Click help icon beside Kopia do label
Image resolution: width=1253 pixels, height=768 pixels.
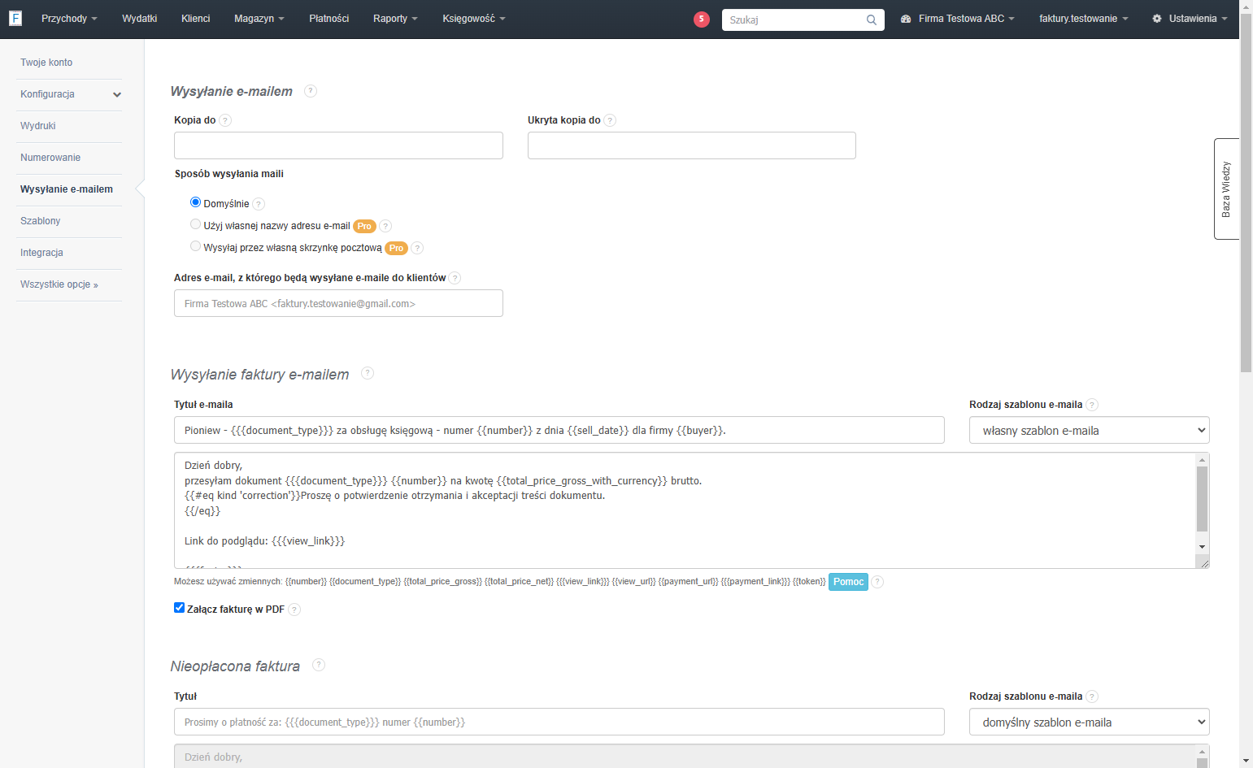(225, 120)
